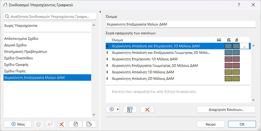261x131 pixels.
Task: Click into the Όνομα text field
Action: [181, 24]
